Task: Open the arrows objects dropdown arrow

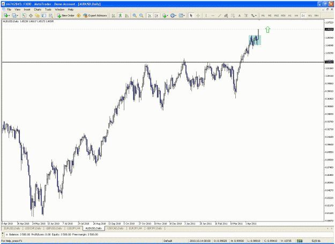Action: tap(256, 16)
